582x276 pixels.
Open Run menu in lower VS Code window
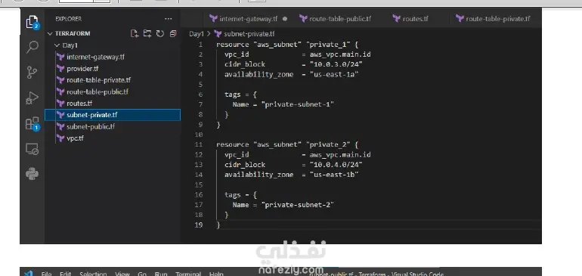161,274
